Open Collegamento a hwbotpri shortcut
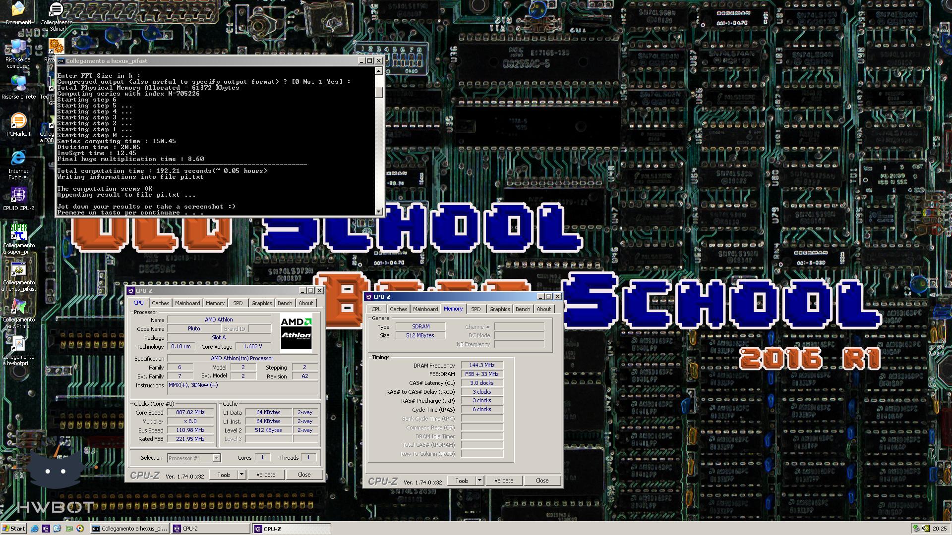 [19, 351]
